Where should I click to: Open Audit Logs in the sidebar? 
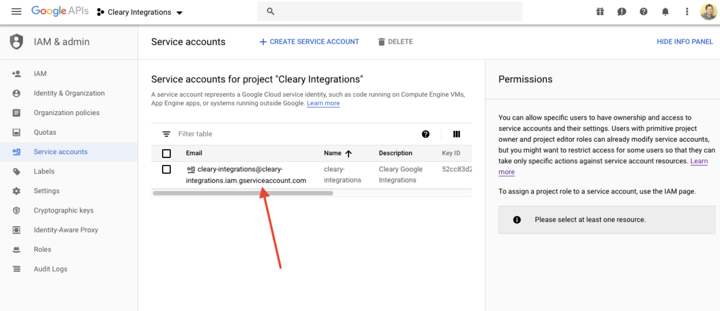(x=50, y=269)
